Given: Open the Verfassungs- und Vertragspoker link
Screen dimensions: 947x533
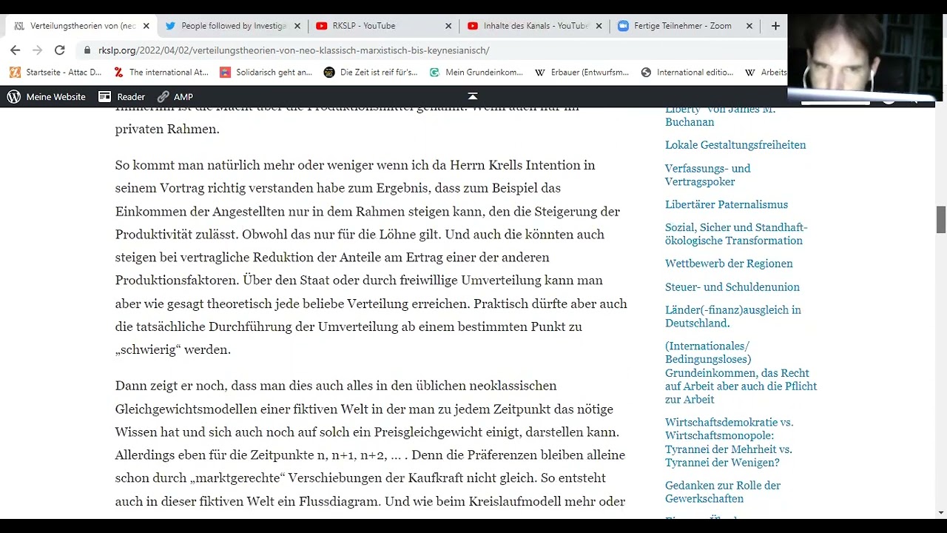Looking at the screenshot, I should [x=708, y=175].
